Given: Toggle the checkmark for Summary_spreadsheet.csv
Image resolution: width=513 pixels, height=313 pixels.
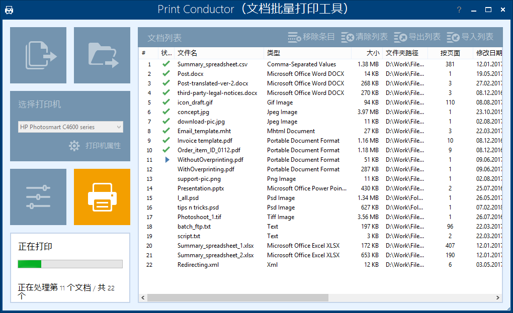Looking at the screenshot, I should pos(167,64).
